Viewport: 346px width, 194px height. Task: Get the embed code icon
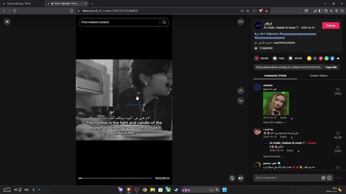tap(315, 58)
